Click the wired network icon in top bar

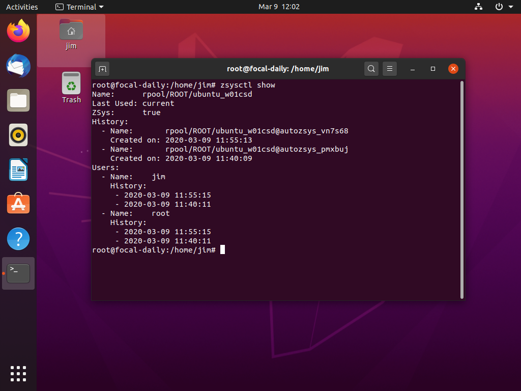478,7
